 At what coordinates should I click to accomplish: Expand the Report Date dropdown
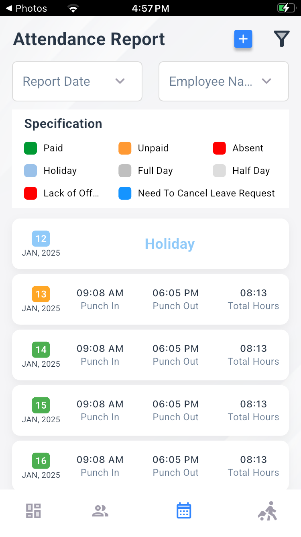tap(77, 81)
